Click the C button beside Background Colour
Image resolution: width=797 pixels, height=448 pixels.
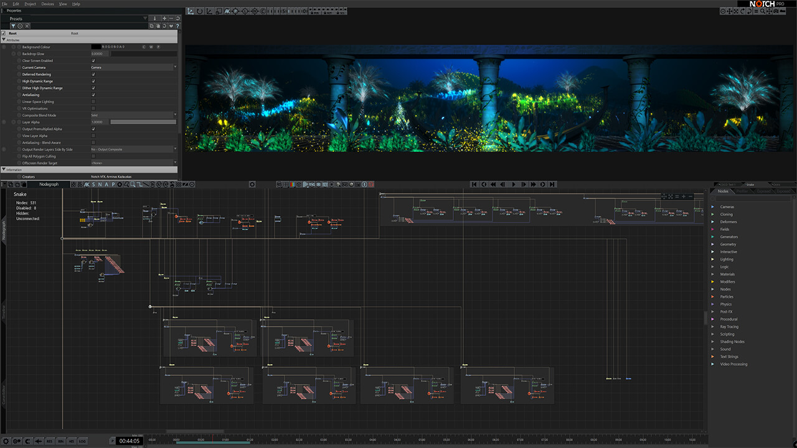(144, 47)
